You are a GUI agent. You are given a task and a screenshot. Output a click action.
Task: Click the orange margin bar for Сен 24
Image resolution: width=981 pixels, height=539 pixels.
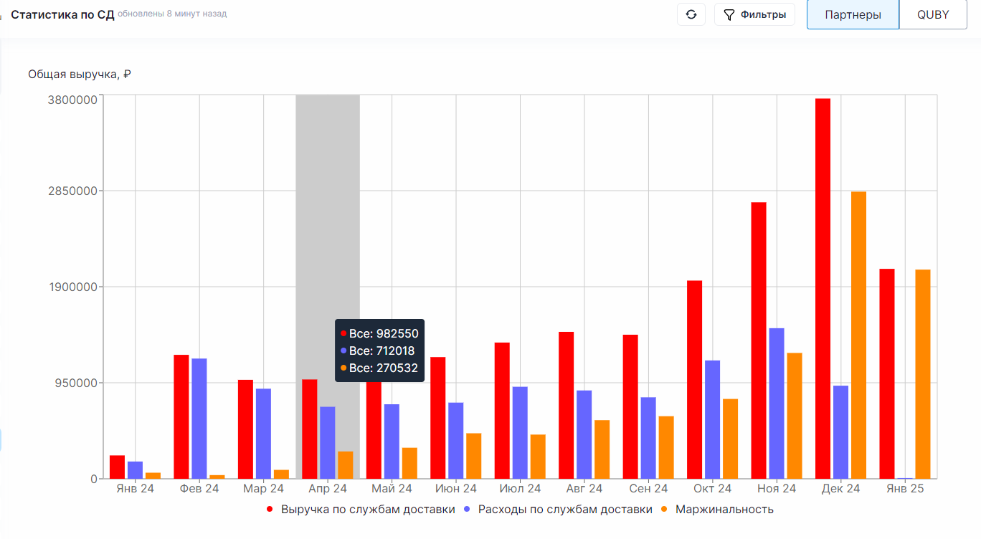(x=666, y=447)
